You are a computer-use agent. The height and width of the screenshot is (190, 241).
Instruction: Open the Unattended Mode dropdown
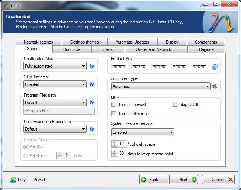coord(55,66)
